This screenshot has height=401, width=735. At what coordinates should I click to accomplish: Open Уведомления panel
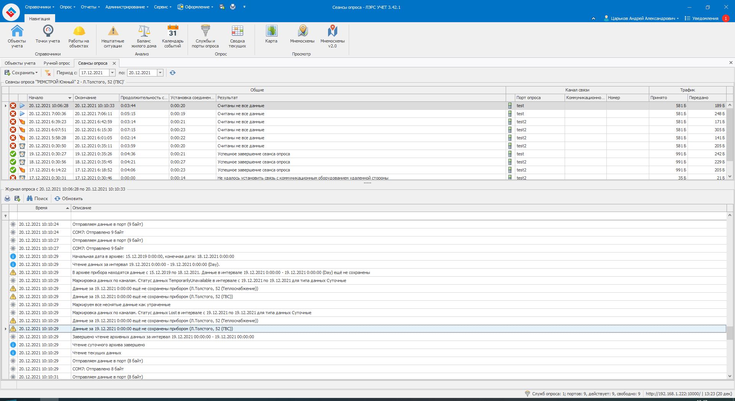tap(701, 18)
